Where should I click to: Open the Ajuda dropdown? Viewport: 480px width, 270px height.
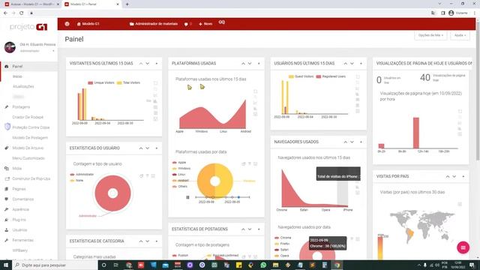tap(460, 35)
